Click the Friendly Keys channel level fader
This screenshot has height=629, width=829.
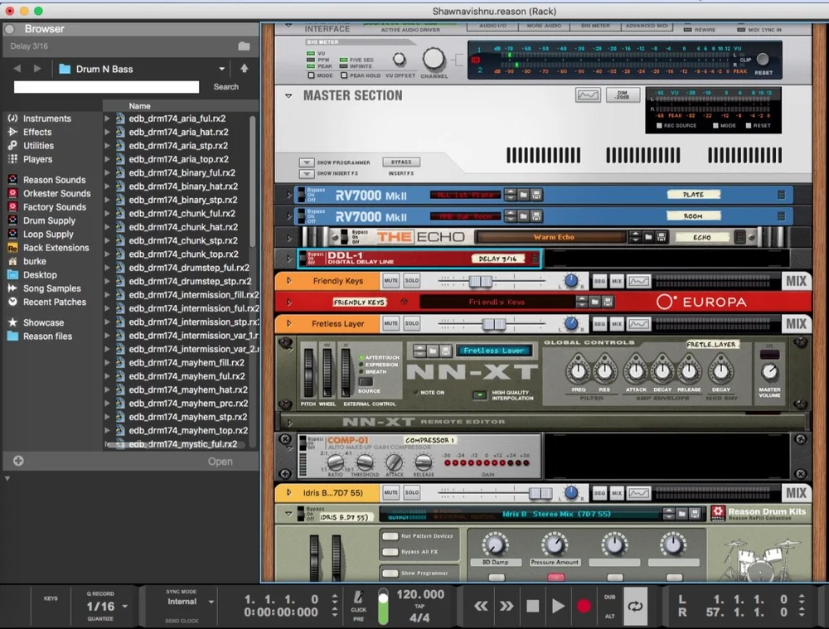480,282
